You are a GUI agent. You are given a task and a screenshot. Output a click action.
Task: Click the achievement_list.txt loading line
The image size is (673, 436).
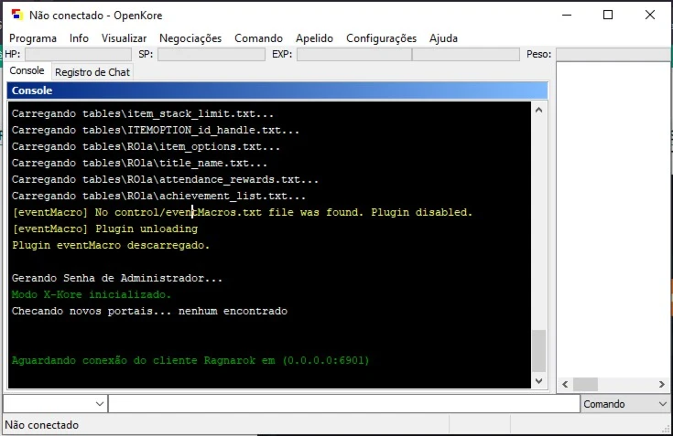[x=158, y=197]
